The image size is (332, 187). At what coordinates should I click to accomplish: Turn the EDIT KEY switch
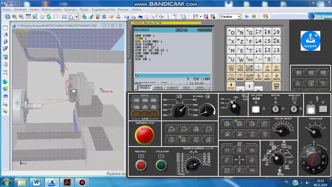[x=275, y=109]
